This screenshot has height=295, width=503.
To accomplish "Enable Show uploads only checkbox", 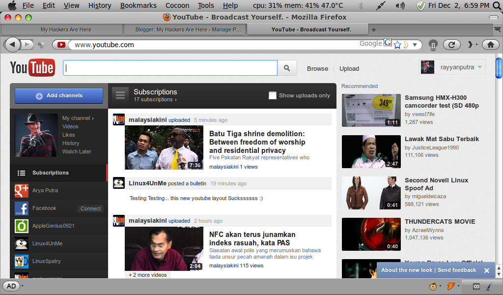I will point(272,95).
